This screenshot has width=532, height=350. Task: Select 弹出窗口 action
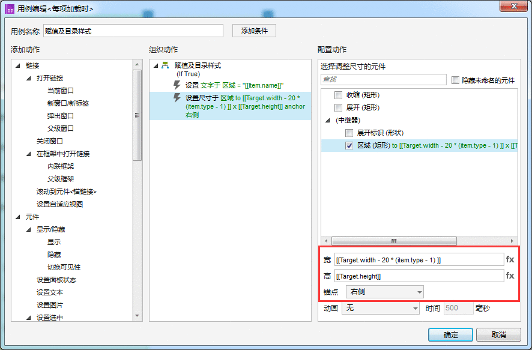[61, 116]
